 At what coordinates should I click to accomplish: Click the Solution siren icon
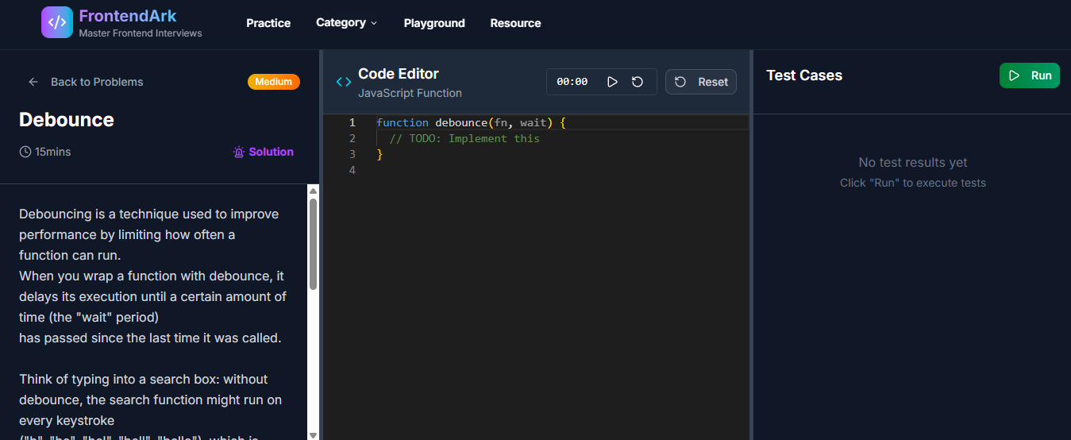239,152
